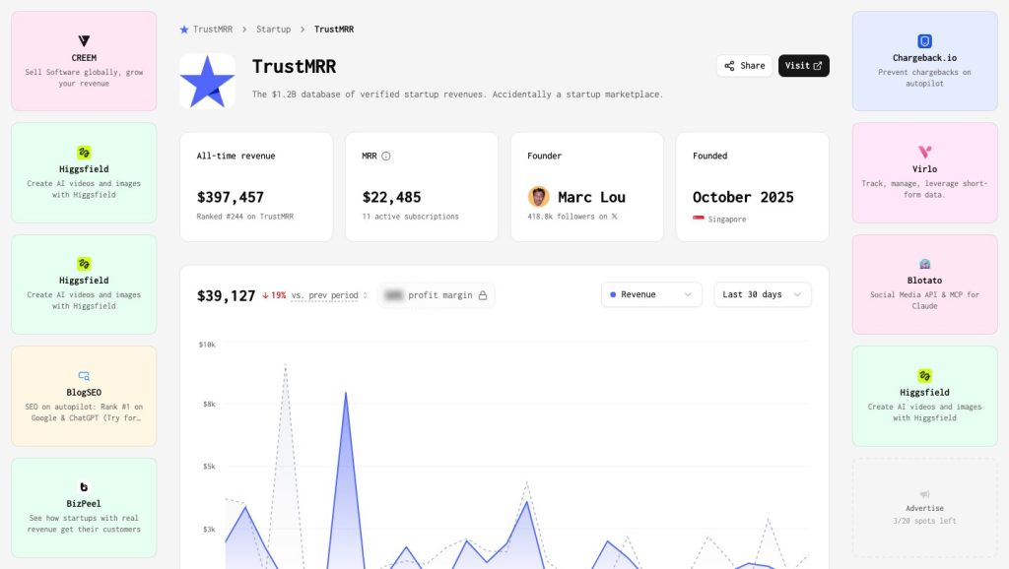Screen dimensions: 1009x569
Task: Click the TrustMRR tagline description
Action: click(x=457, y=95)
